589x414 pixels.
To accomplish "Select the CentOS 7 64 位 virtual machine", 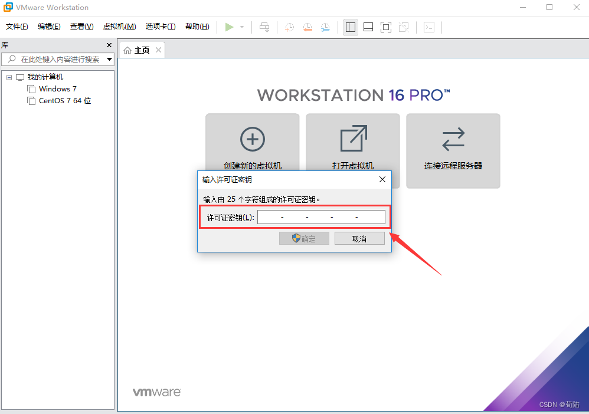I will pos(64,101).
